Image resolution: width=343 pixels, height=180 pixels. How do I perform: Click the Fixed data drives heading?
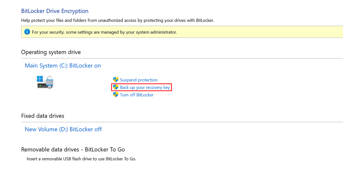(x=43, y=116)
